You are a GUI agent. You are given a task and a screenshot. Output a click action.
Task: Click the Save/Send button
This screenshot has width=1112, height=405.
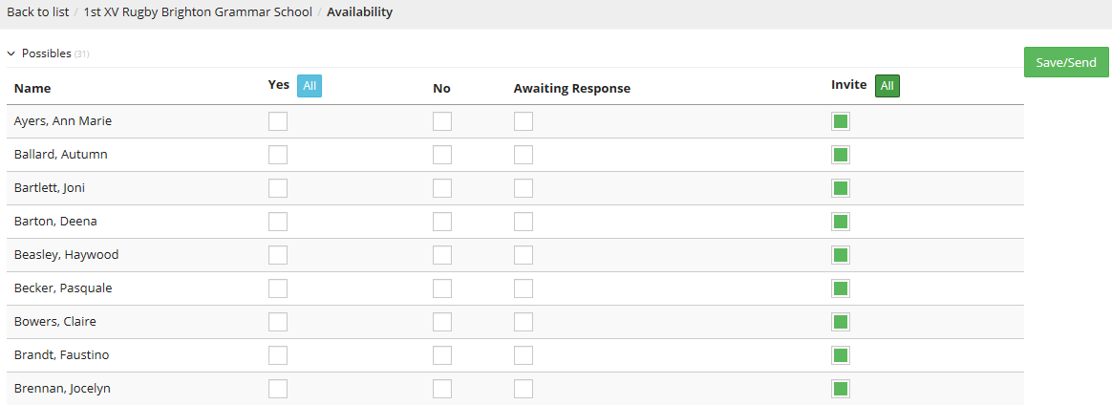pos(1066,62)
